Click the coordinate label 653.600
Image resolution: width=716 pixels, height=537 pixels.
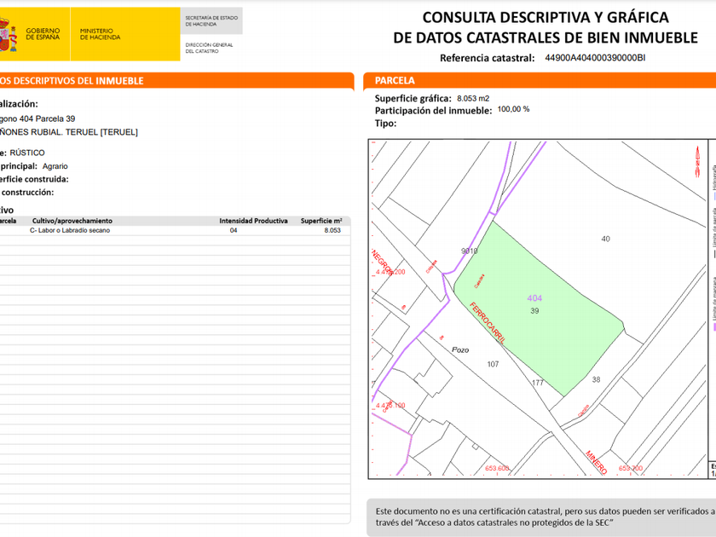497,468
